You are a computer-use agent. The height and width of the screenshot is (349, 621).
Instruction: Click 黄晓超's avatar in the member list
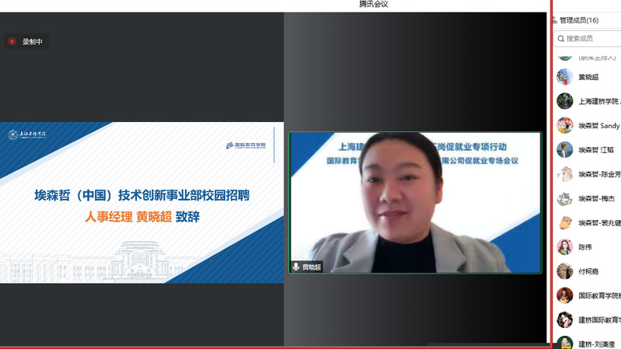(x=565, y=77)
